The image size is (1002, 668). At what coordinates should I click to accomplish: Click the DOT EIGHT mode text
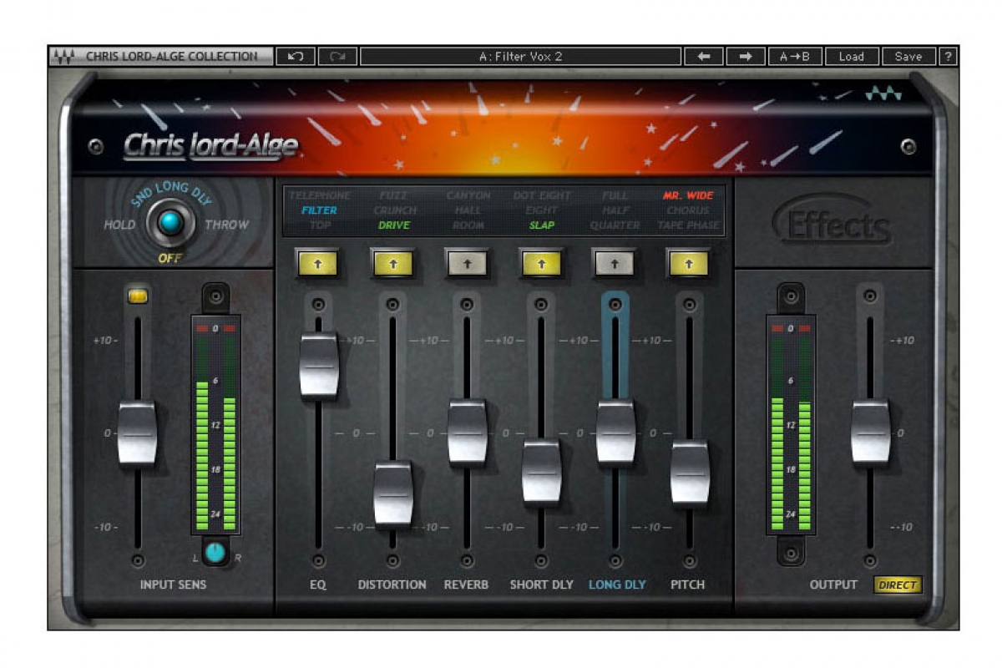pyautogui.click(x=542, y=195)
